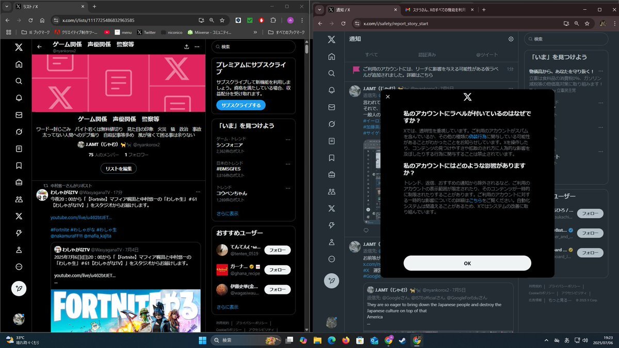Viewport: 619px width, 348px height.
Task: Compose a new post from left X sidebar
Action: (x=19, y=289)
